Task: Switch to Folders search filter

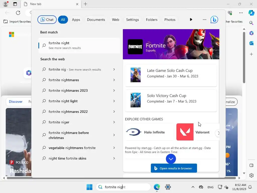Action: pyautogui.click(x=152, y=20)
